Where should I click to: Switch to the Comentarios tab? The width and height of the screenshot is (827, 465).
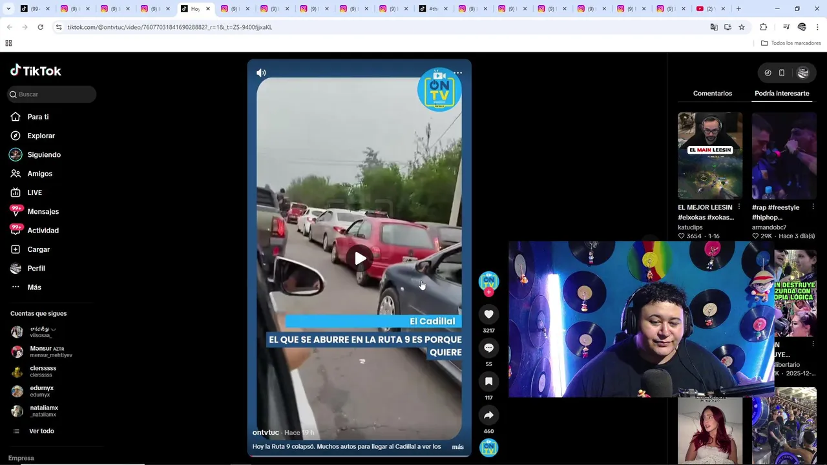pyautogui.click(x=713, y=94)
